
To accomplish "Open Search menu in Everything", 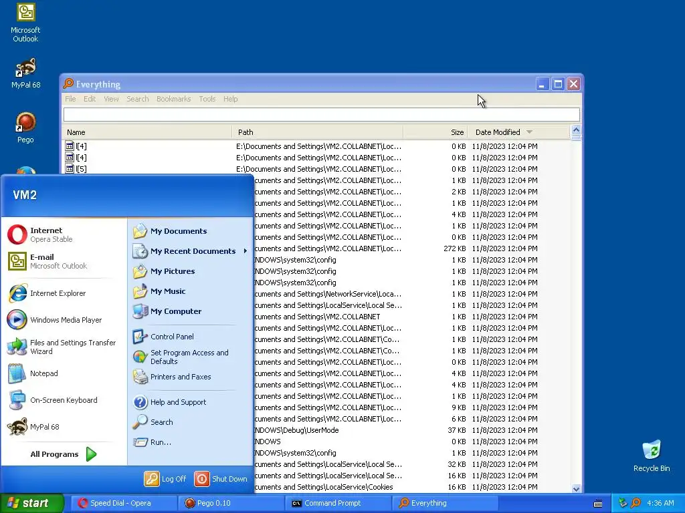I will click(x=138, y=99).
